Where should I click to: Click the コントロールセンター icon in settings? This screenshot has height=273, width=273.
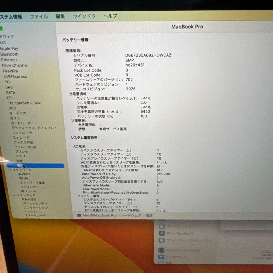[x=162, y=226]
